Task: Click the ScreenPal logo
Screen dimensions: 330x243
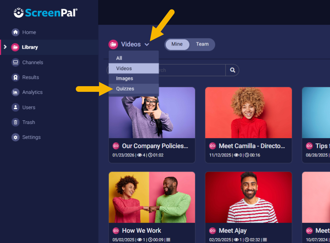Action: [x=45, y=13]
